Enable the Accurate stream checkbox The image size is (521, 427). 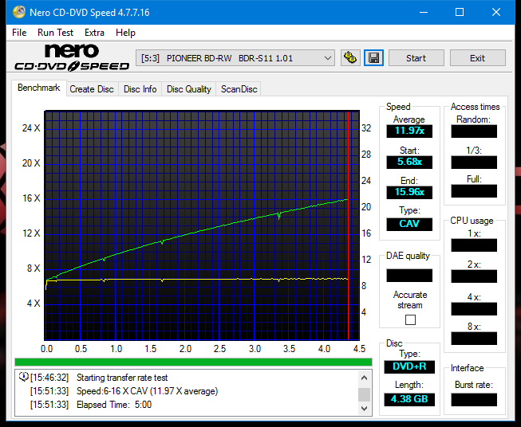tap(410, 319)
